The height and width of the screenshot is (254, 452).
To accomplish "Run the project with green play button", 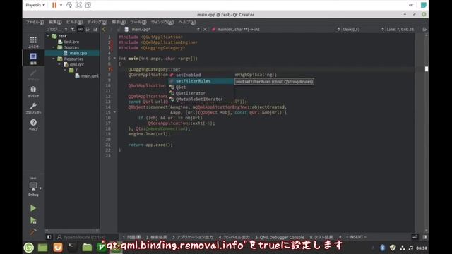I will pos(33,208).
